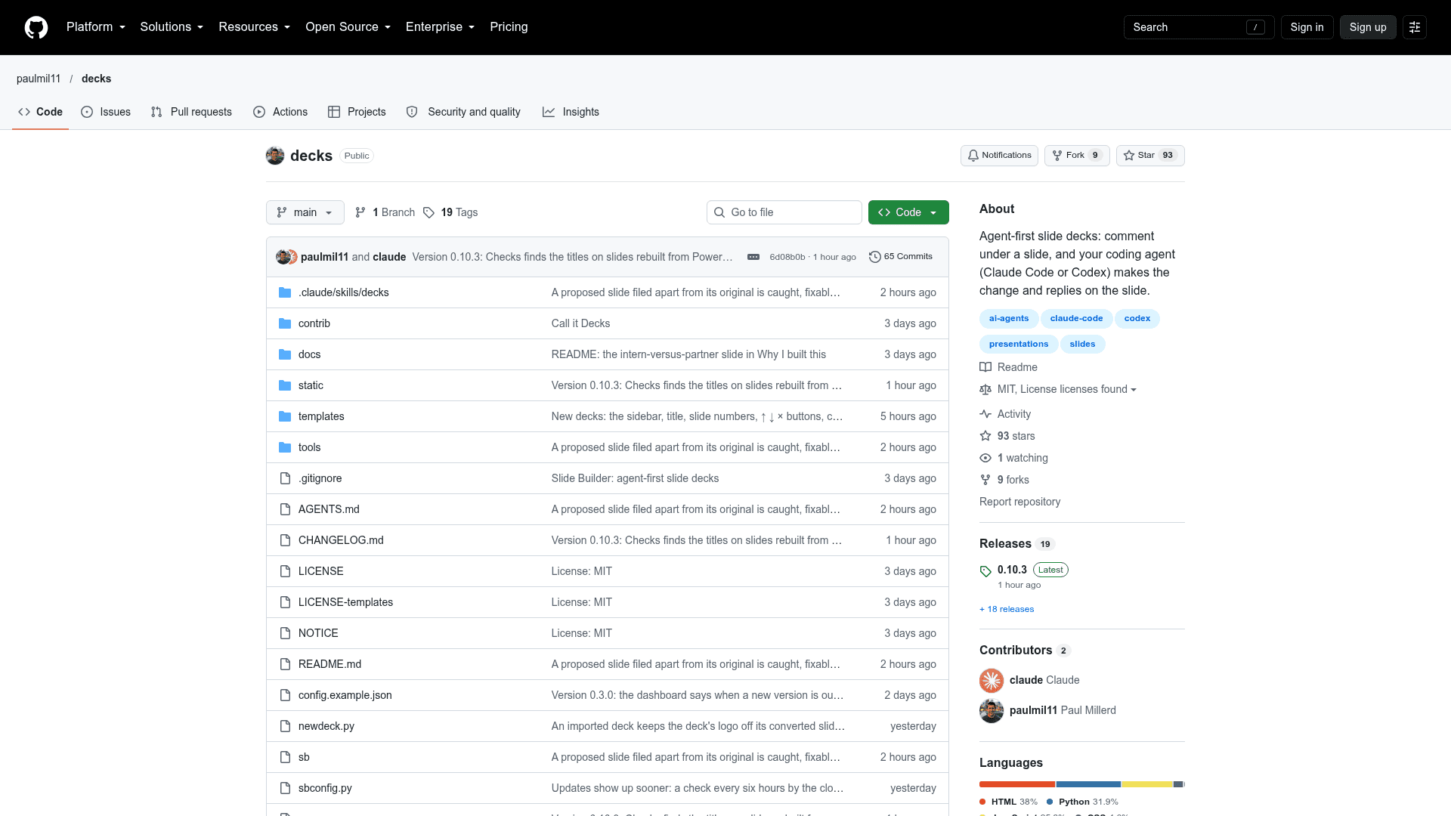Click the claude-code topic tag
This screenshot has height=816, width=1451.
1076,319
